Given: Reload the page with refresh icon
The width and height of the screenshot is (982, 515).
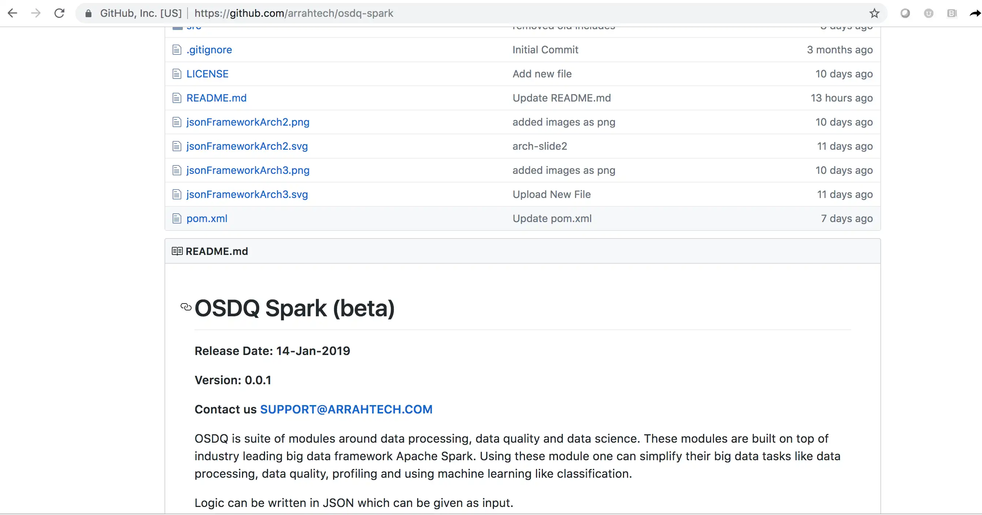Looking at the screenshot, I should coord(60,14).
